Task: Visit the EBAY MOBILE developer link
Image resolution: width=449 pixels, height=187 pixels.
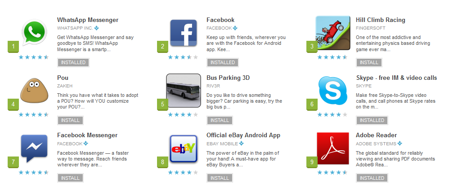Action: (222, 144)
